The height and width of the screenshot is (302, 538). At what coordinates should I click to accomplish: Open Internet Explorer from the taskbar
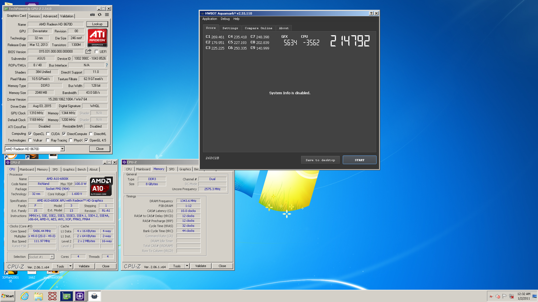click(25, 296)
